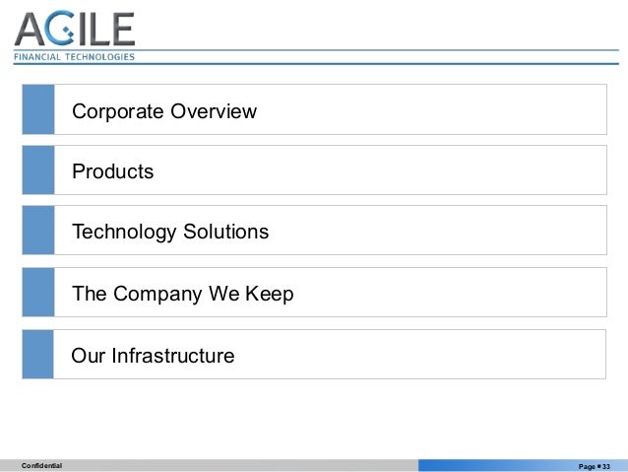Open the Products agenda item
The image size is (628, 472).
[x=112, y=172]
